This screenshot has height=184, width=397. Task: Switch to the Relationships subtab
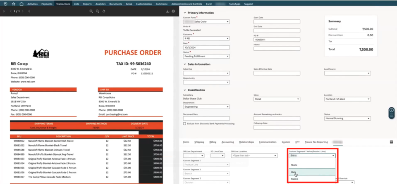(x=246, y=142)
